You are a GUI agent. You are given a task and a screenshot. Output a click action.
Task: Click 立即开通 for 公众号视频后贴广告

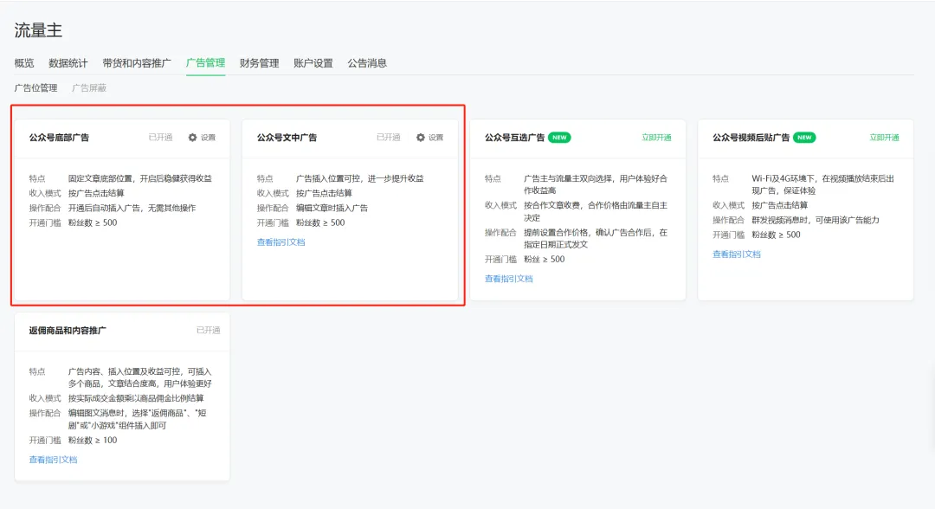884,138
